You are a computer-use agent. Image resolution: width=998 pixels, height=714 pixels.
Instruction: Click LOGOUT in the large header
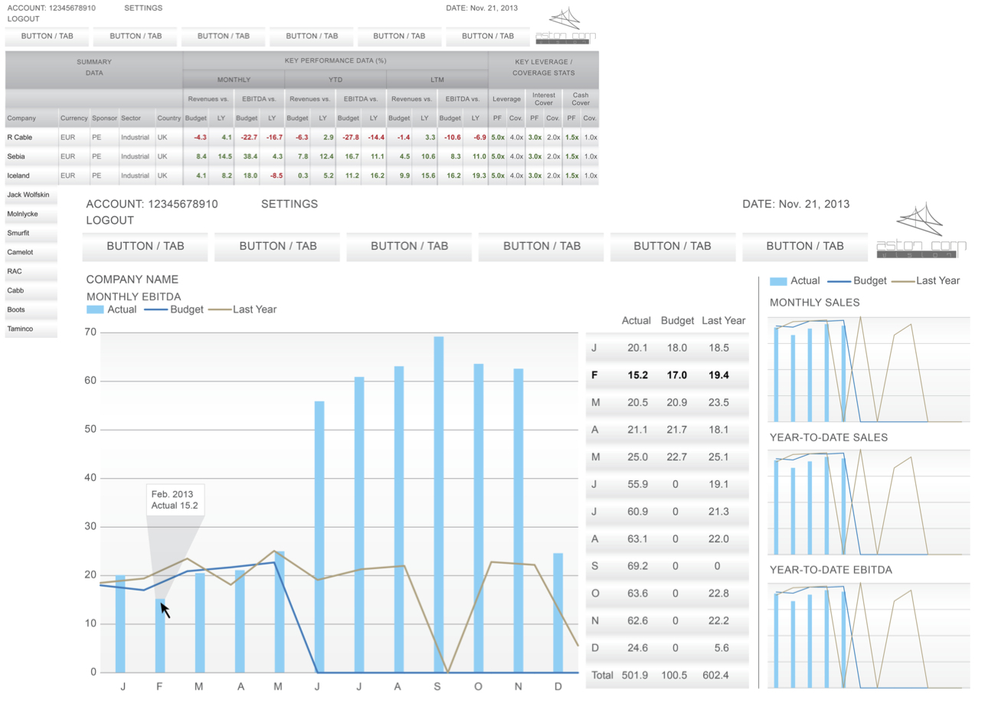pos(110,220)
